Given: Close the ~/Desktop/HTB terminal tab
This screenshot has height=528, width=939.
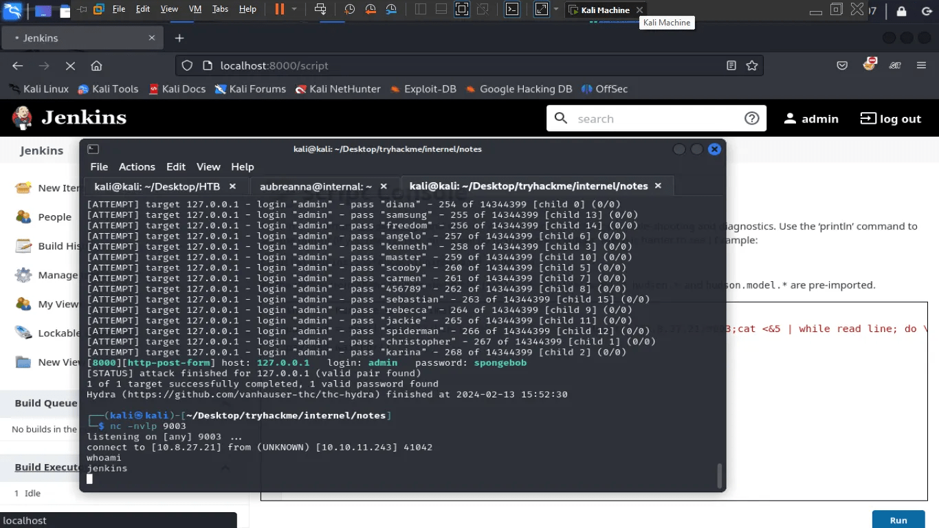Looking at the screenshot, I should coord(232,186).
